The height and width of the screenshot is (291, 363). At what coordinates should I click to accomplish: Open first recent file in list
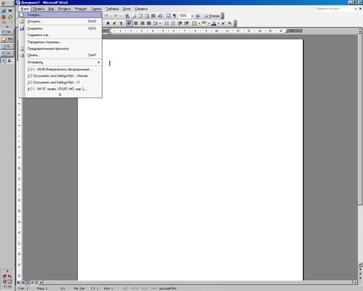(60, 69)
